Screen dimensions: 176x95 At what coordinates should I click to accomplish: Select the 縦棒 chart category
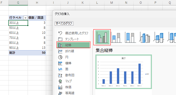click(73, 45)
